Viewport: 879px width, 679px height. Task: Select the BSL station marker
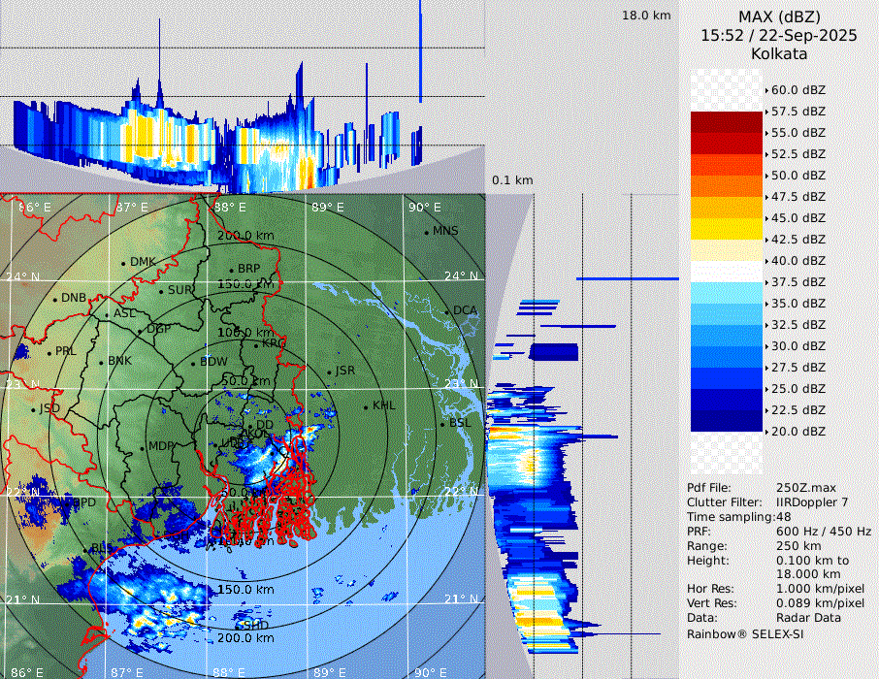[442, 424]
